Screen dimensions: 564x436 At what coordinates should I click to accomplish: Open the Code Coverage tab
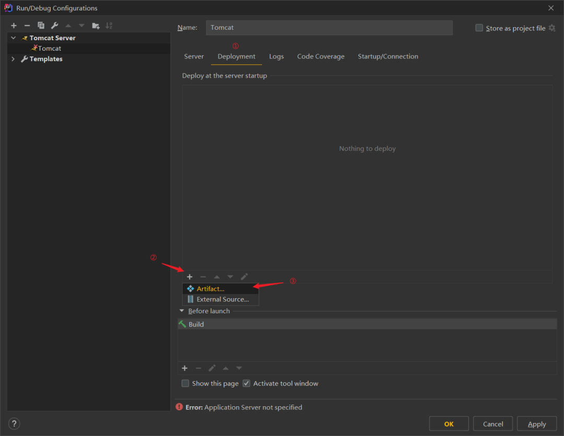pos(321,56)
